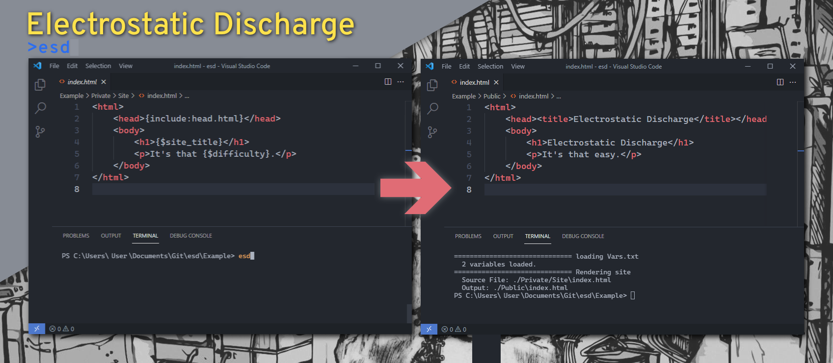Click empty line 8 in left editor

(233, 189)
